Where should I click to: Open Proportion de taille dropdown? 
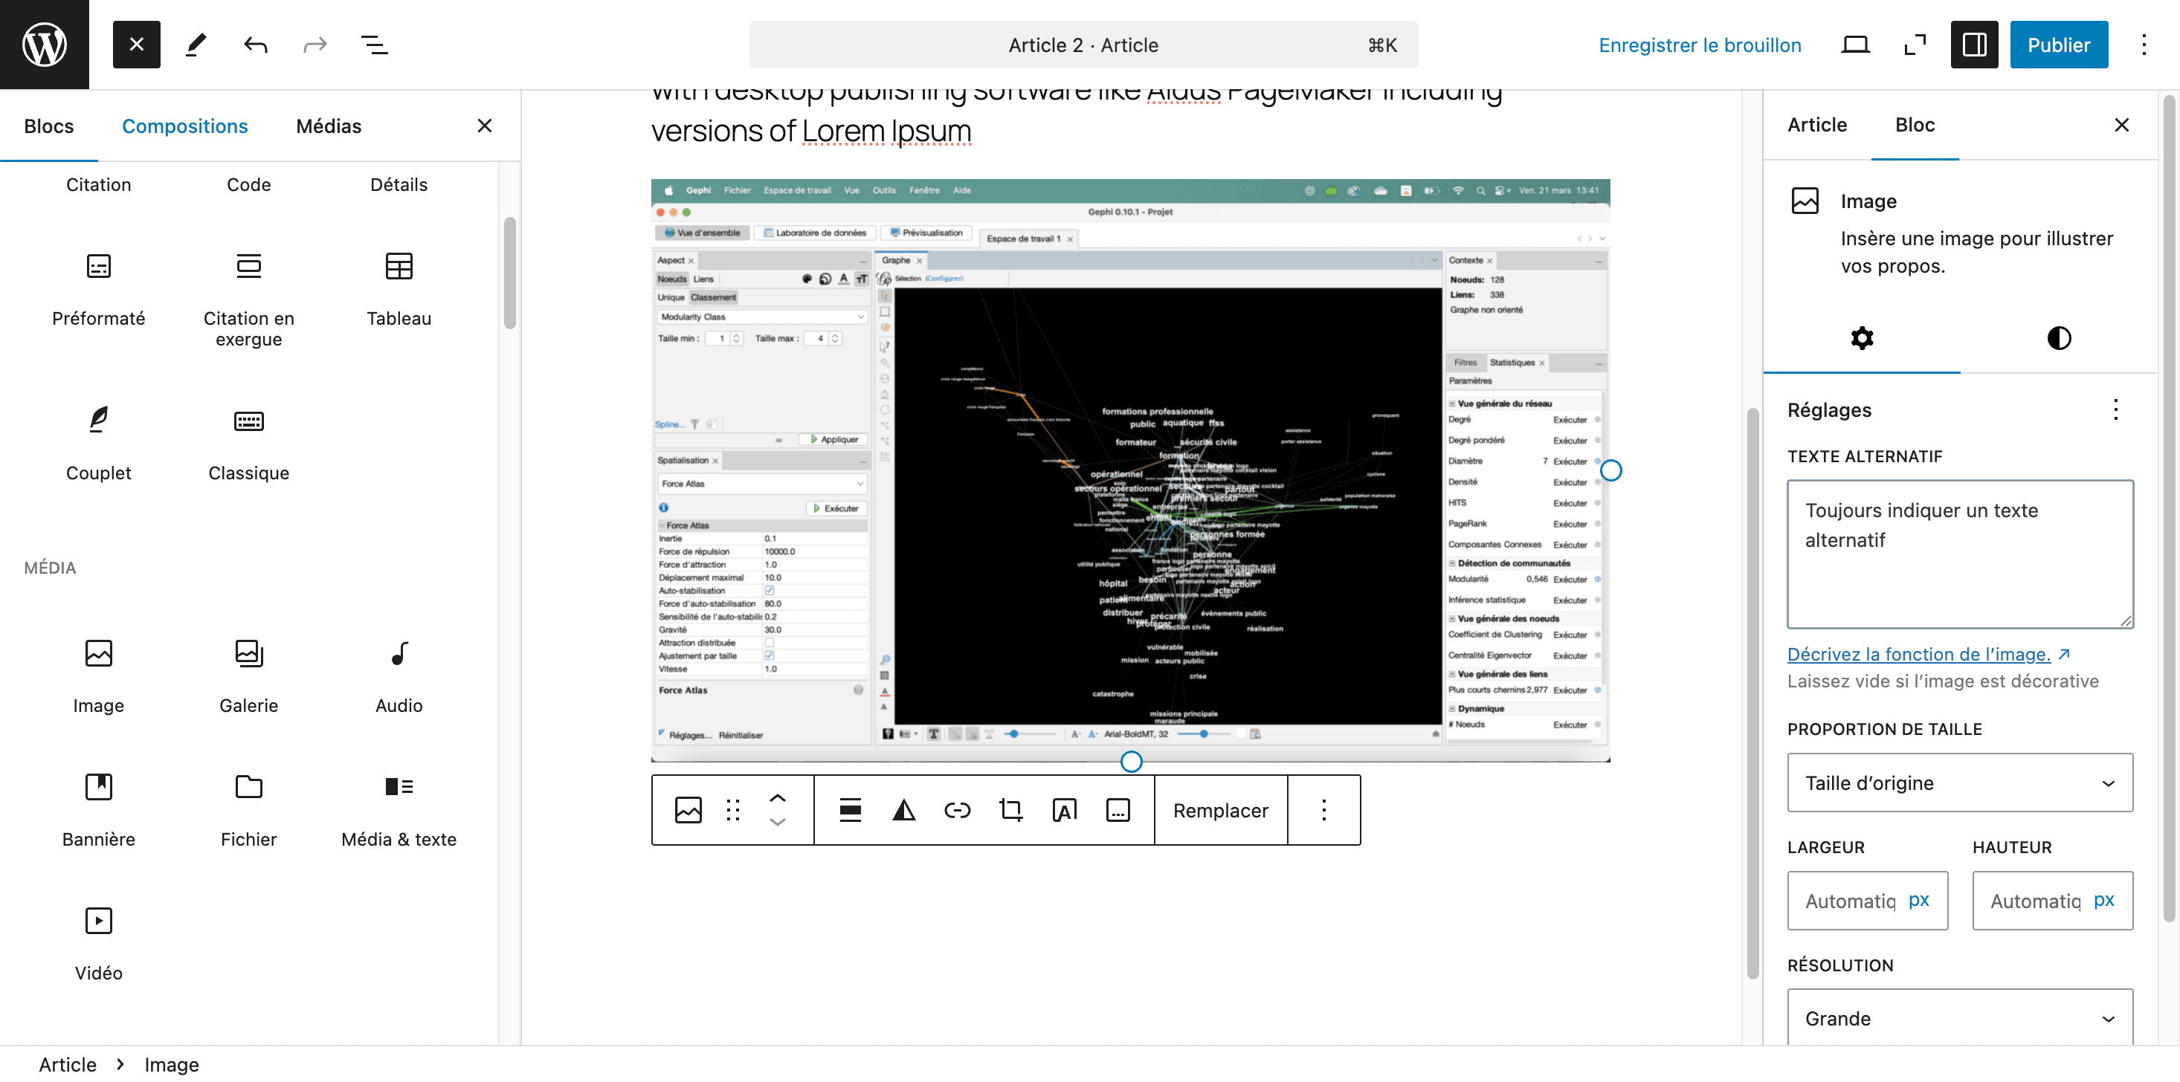pos(1959,783)
